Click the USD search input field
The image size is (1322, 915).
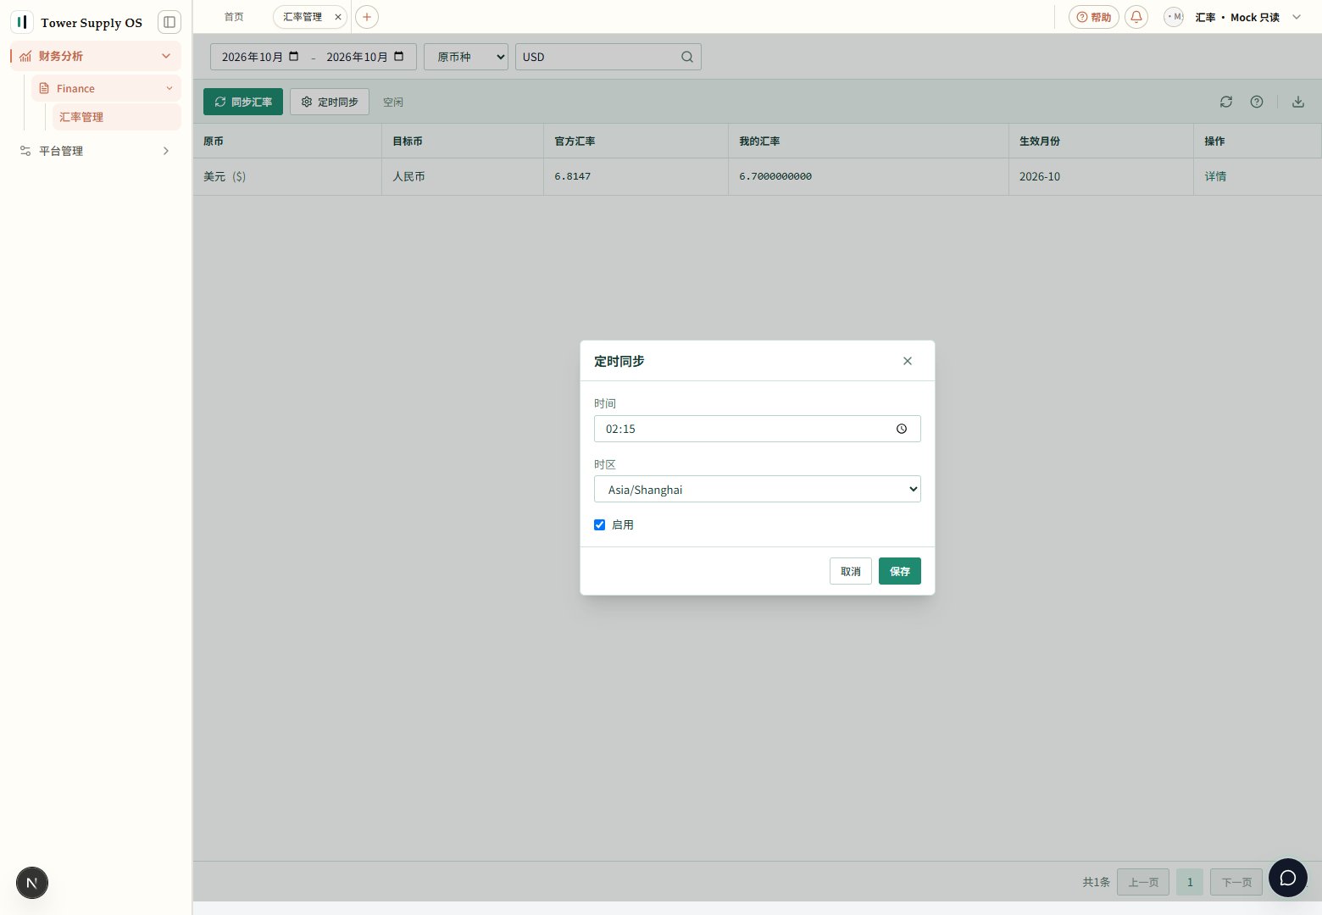pyautogui.click(x=608, y=57)
